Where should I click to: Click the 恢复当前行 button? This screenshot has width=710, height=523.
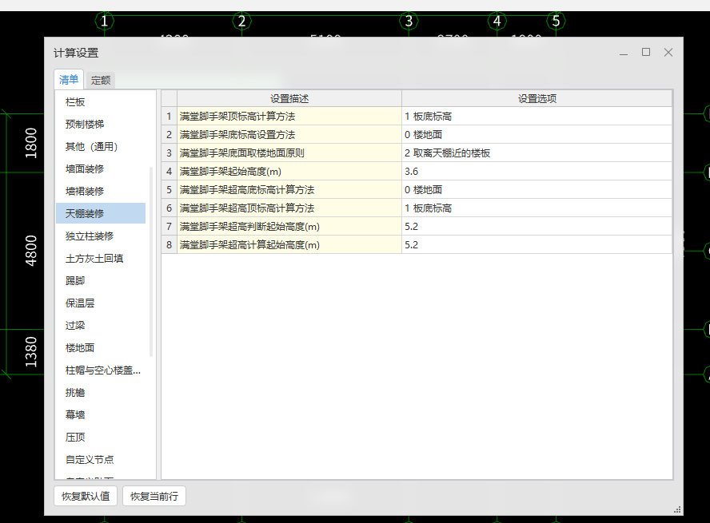pyautogui.click(x=154, y=497)
